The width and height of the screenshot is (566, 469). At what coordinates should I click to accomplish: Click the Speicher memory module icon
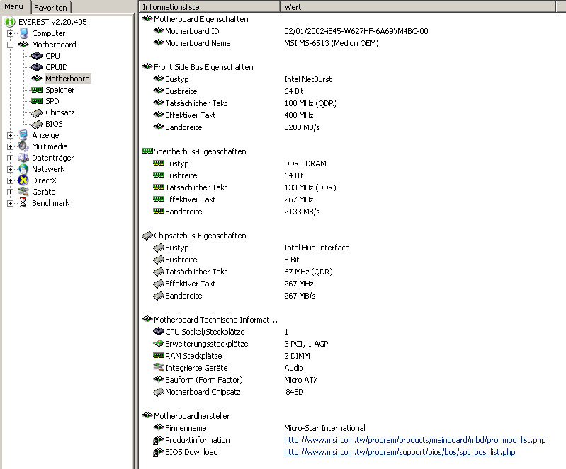point(37,90)
